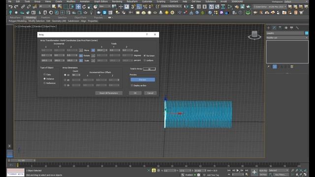
Task: Click the yellow sun light icon
Action: (x=166, y=13)
